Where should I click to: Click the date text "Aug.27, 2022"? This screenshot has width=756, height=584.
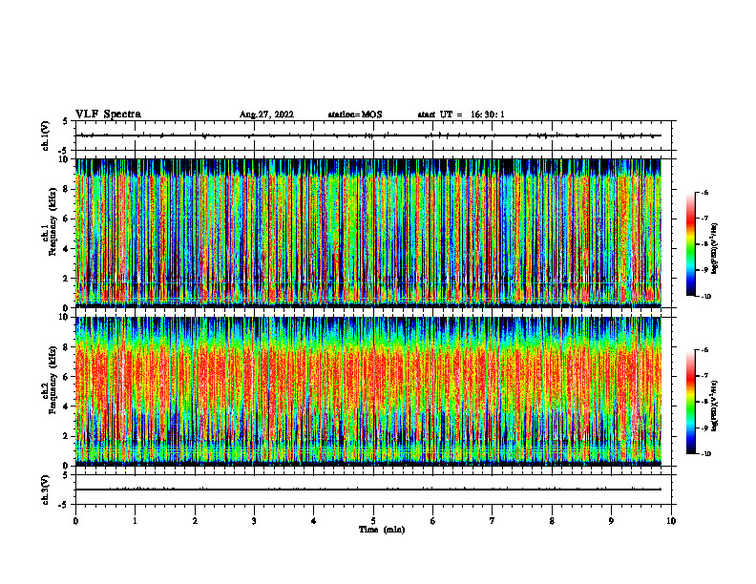click(x=266, y=115)
